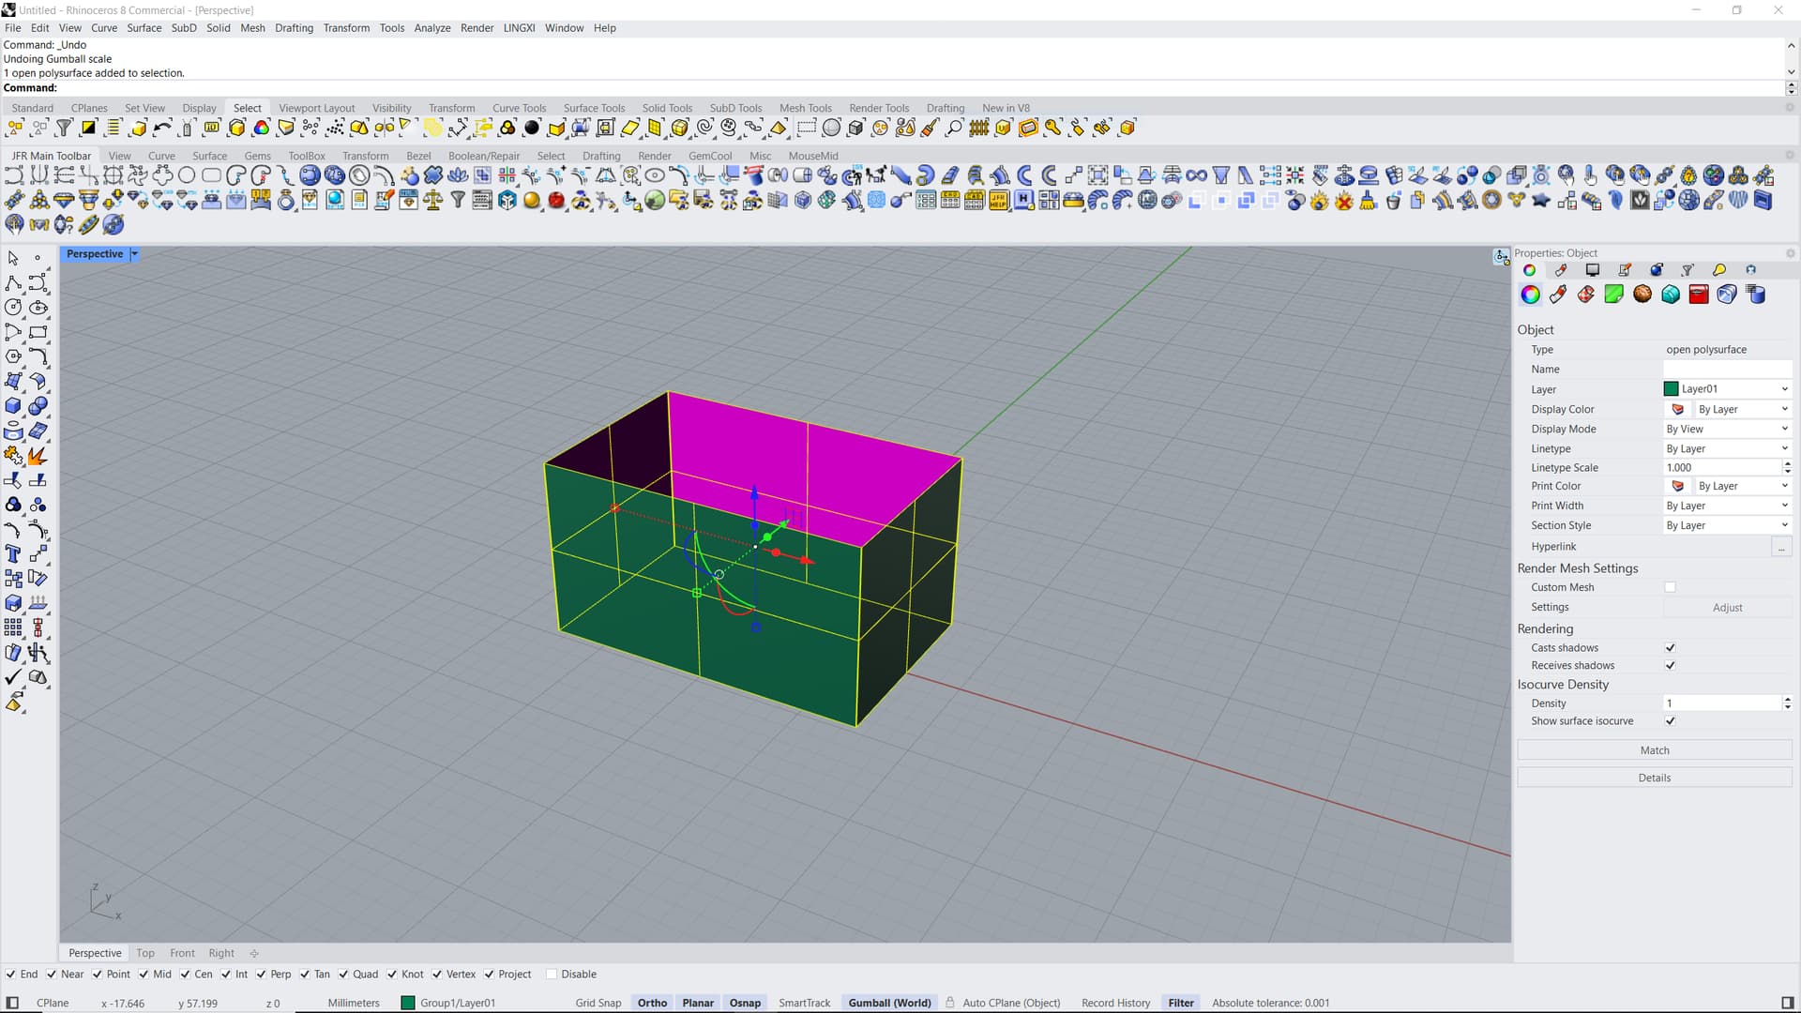Open the Perspective viewport title dropdown arrow
Screen dimensions: 1801x1013
[134, 254]
